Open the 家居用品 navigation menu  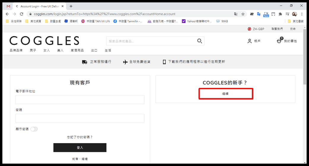pyautogui.click(x=77, y=51)
